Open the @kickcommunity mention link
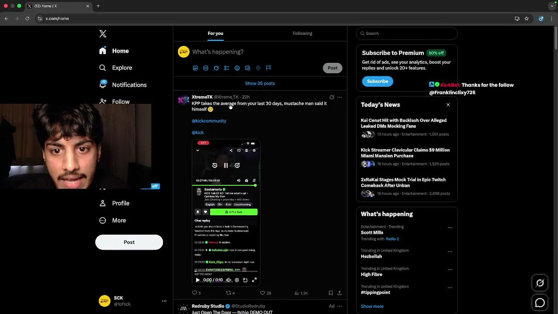Viewport: 558px width, 314px height. [209, 121]
